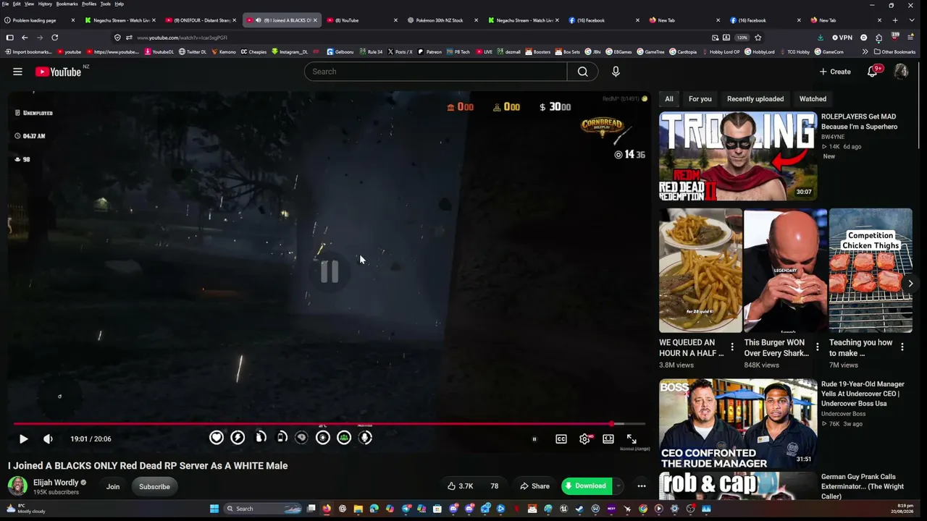Go to the YouTube home logo

(x=58, y=72)
